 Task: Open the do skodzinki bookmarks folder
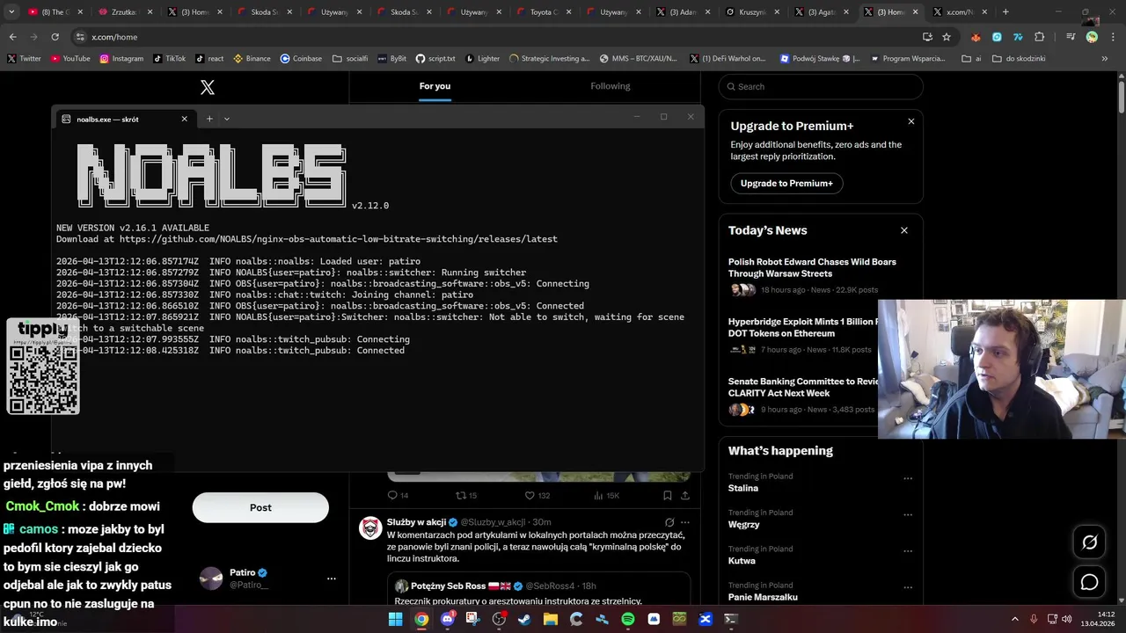1019,59
